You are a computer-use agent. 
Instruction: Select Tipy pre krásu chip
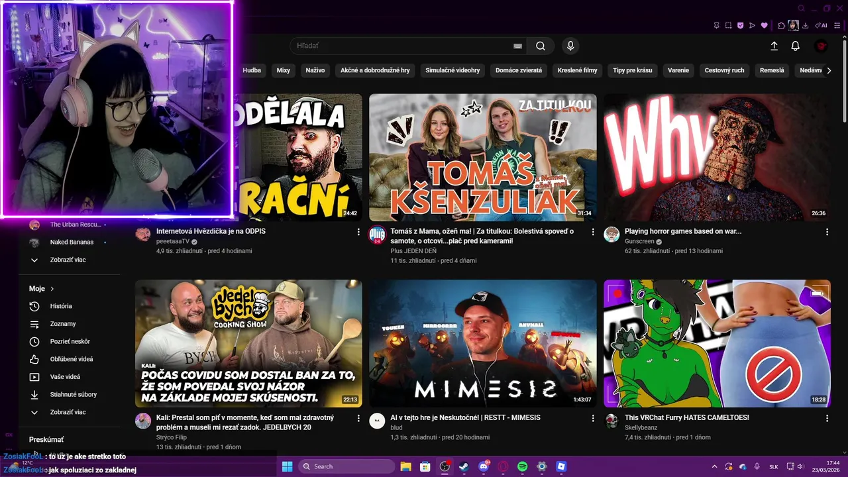point(633,70)
